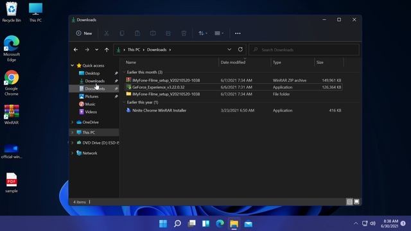Expand the DVD Drive tree node
Viewport: 411px width, 231px height.
[73, 142]
